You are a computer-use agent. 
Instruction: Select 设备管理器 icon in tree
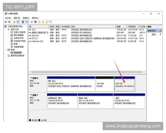(12, 47)
